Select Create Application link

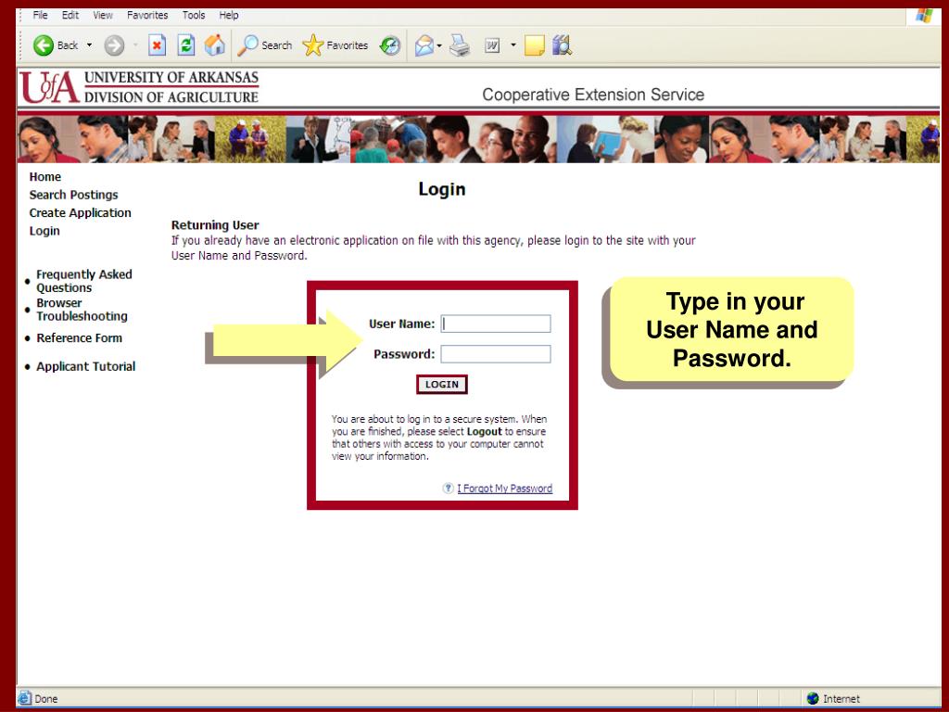point(81,213)
